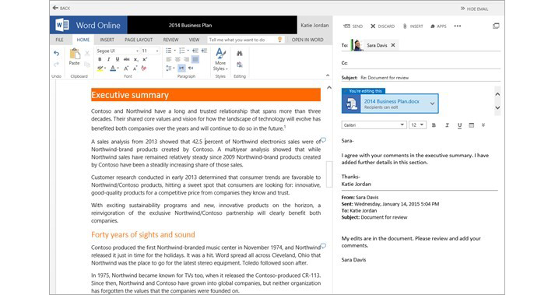This screenshot has width=555, height=295.
Task: Shrink the font size
Action: (x=135, y=68)
